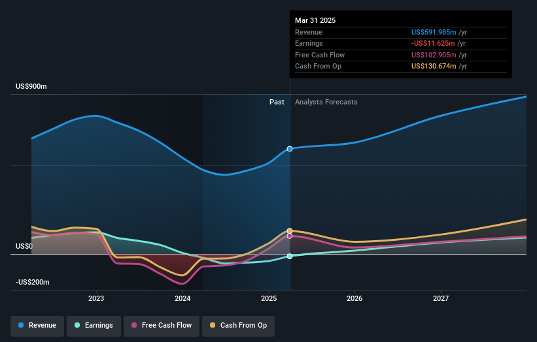Screen dimensions: 537x342
Task: Click the -US$200m axis label
Action: click(33, 282)
